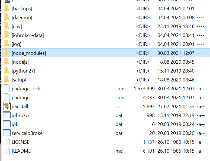Select the [iobroker-data] folder name
Viewport: 210px width, 161px height.
[x=28, y=35]
